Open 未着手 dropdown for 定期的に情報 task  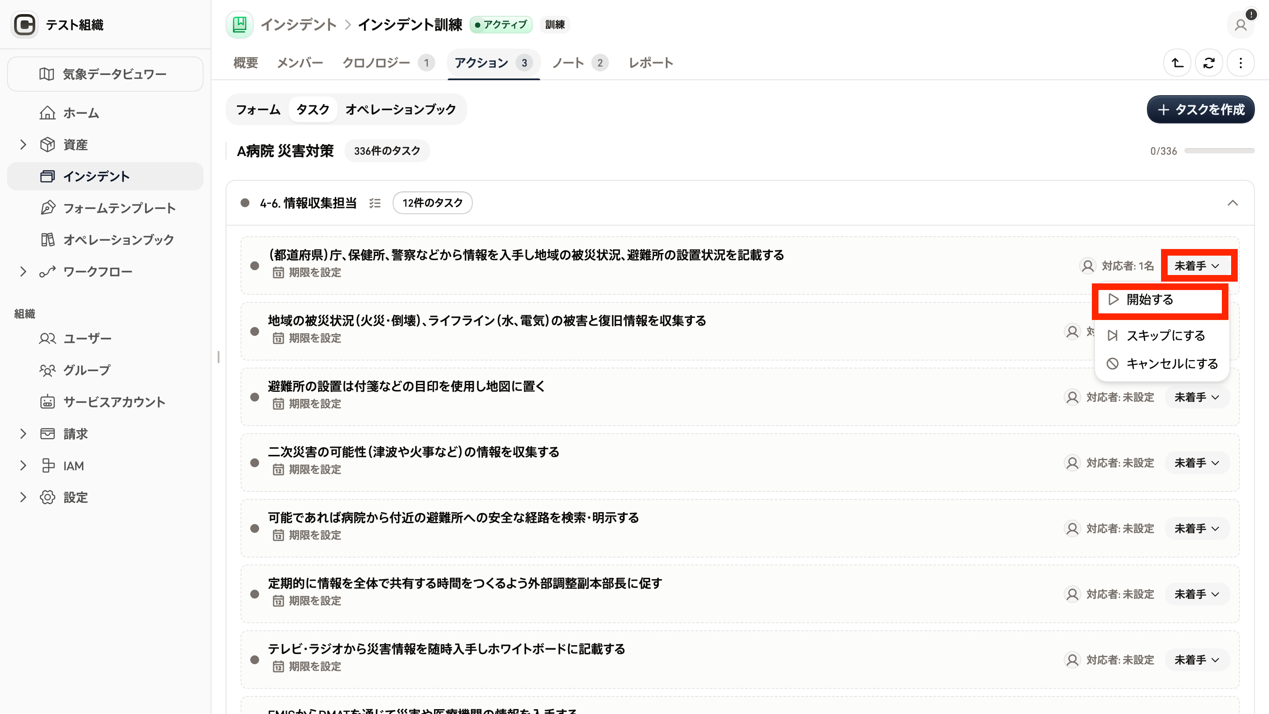(1197, 594)
